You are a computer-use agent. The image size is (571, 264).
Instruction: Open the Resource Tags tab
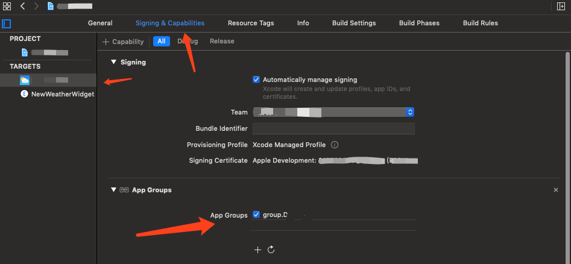pos(251,23)
